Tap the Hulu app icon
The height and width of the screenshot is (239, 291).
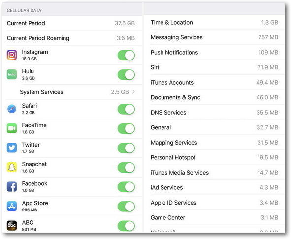pyautogui.click(x=12, y=74)
